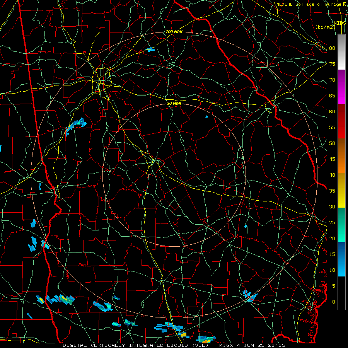Pick the white-gray segment of the color scale
This screenshot has height=348, width=348.
341,52
